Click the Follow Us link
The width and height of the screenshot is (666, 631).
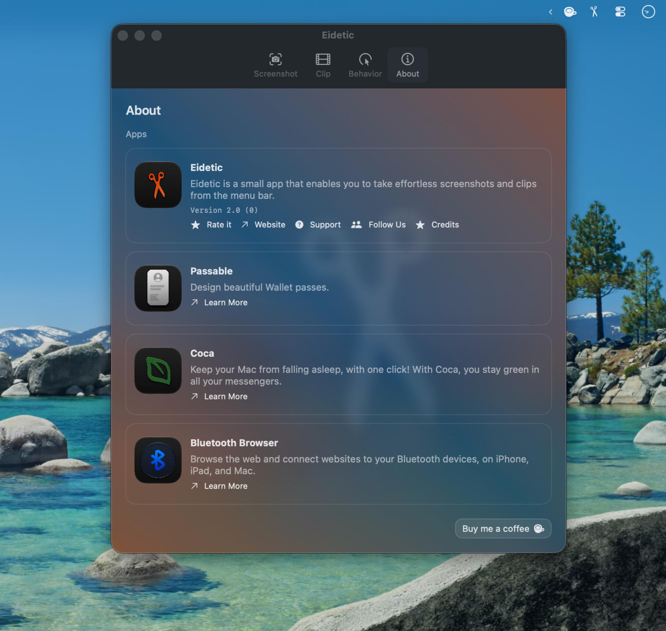(x=378, y=225)
